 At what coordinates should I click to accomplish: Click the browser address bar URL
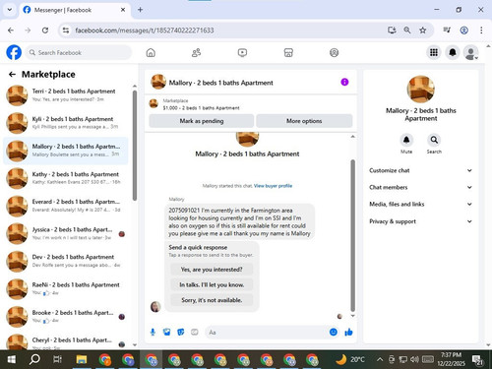coord(145,31)
